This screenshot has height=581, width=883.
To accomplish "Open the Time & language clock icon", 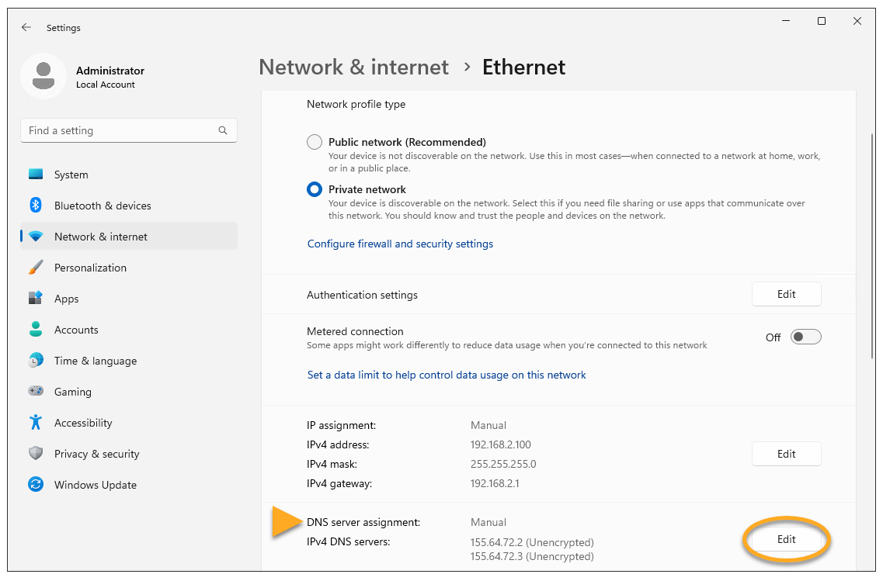I will click(x=36, y=361).
